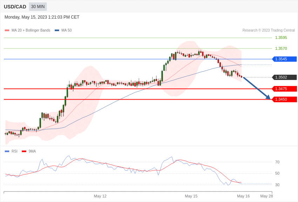
Task: Click the RSI legend label
Action: click(14, 151)
